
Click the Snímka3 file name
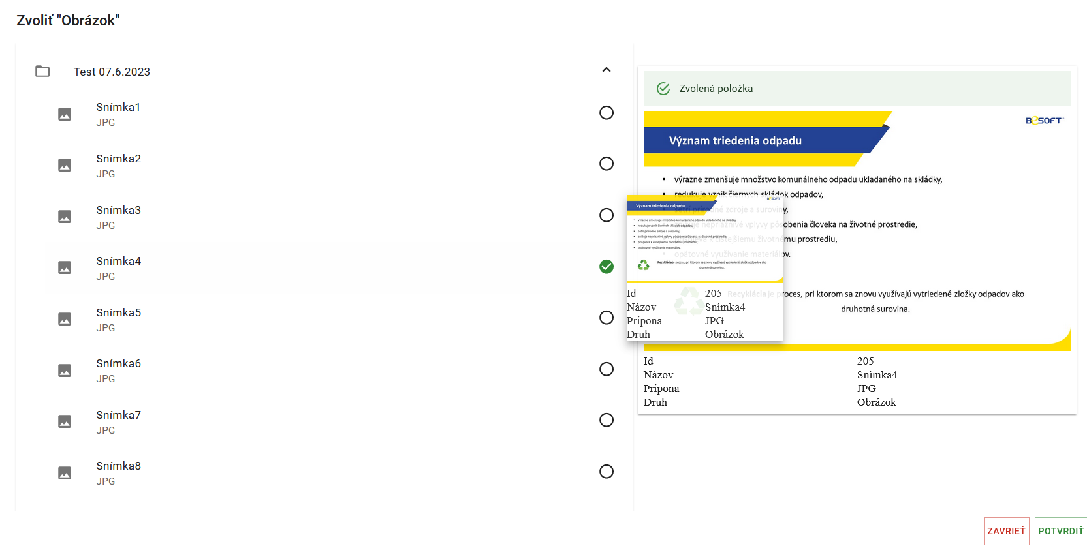118,210
